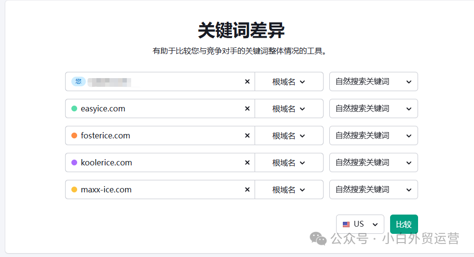Click into the fosterice.com domain field
Viewport: 474px width, 257px height.
pos(160,135)
